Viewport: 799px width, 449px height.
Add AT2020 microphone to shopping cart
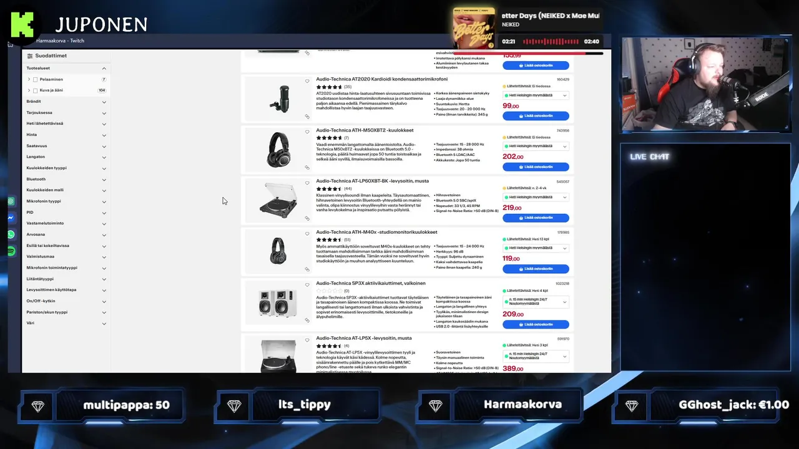click(536, 116)
